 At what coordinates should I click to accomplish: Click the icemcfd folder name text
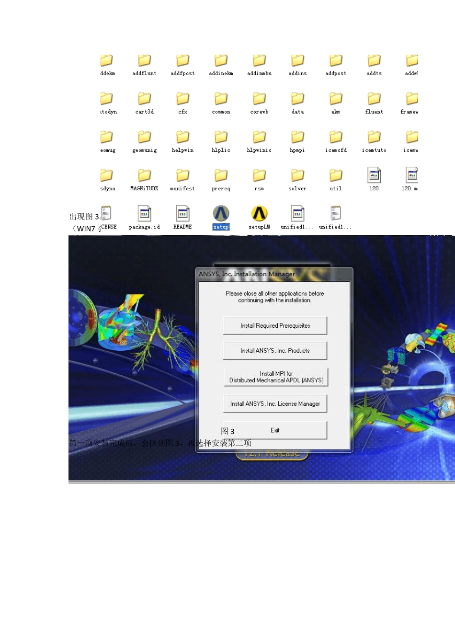(x=336, y=150)
